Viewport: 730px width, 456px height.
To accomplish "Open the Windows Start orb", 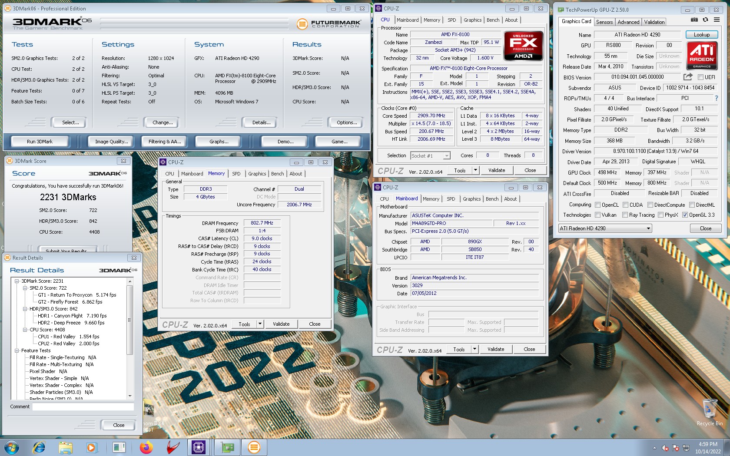I will [12, 447].
